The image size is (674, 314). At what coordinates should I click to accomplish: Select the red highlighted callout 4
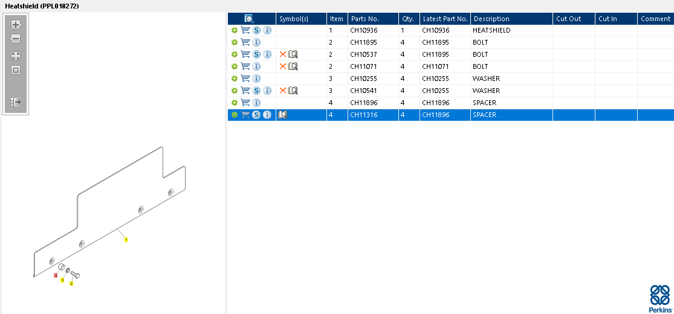tap(56, 275)
